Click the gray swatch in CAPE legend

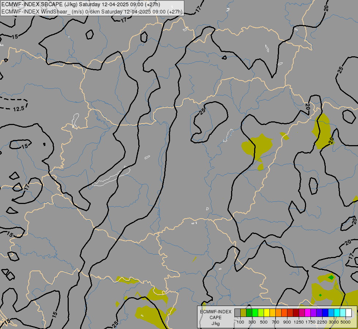(237, 313)
